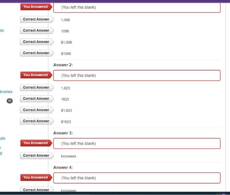The width and height of the screenshot is (230, 195).
Task: Select the correct answer text '1623'
Action: tap(65, 99)
